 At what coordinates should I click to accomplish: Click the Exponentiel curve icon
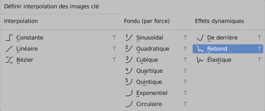129,93
